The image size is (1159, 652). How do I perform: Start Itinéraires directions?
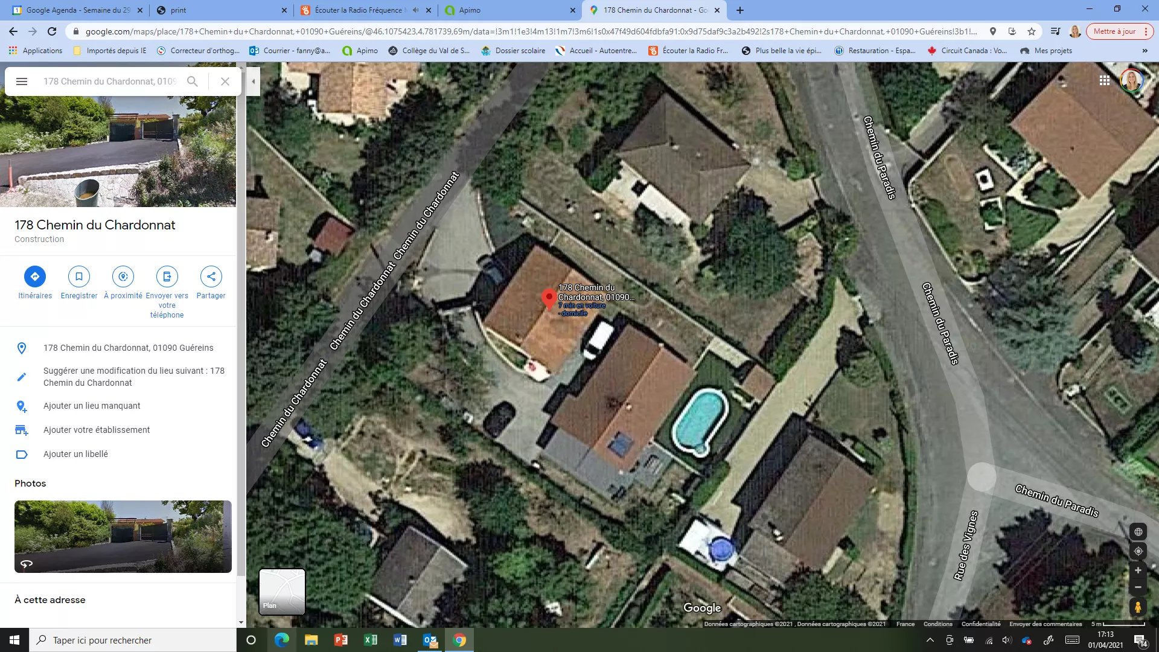coord(35,283)
